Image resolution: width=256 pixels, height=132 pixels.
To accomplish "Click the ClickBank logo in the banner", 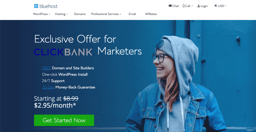I will pyautogui.click(x=63, y=52).
